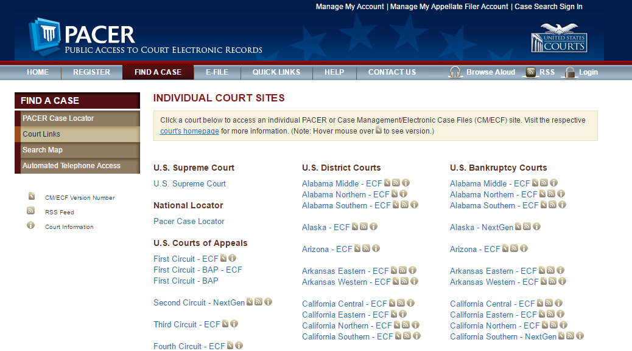The width and height of the screenshot is (632, 351).
Task: Select Court Links in sidebar
Action: tap(77, 134)
